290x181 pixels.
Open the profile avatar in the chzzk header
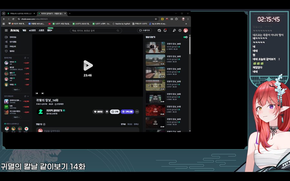pyautogui.click(x=186, y=31)
